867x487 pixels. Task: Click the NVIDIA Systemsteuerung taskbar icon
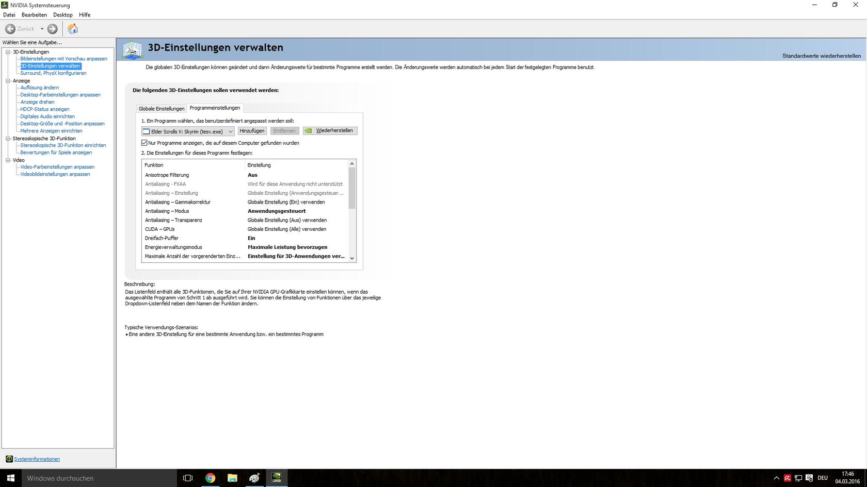click(277, 478)
